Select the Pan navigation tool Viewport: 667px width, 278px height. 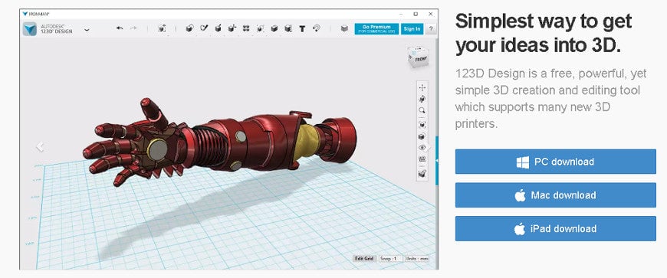coord(422,87)
